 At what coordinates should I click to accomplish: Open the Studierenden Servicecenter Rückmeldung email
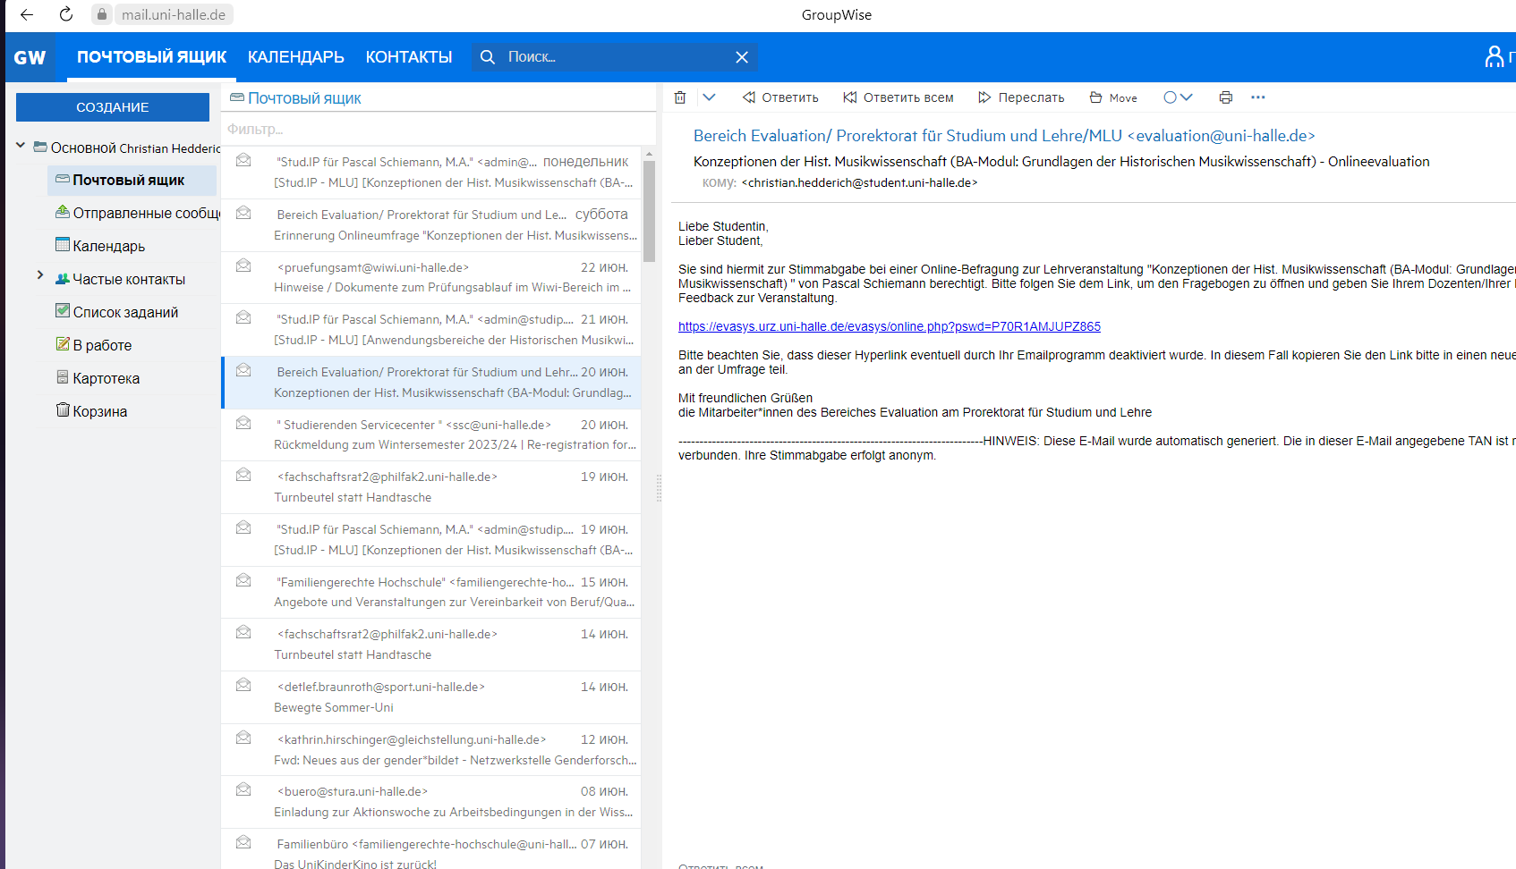click(x=430, y=434)
